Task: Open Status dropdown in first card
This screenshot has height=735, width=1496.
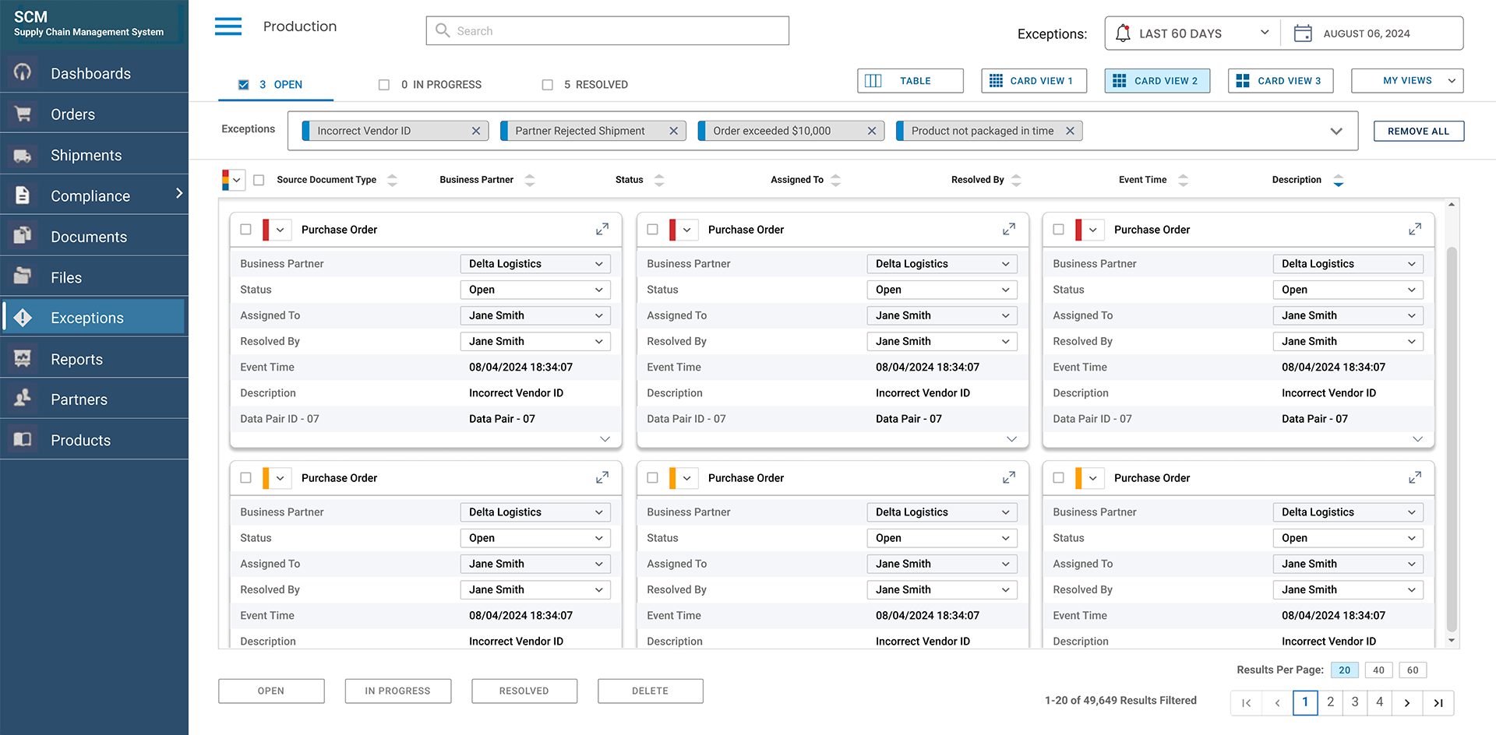Action: coord(535,290)
